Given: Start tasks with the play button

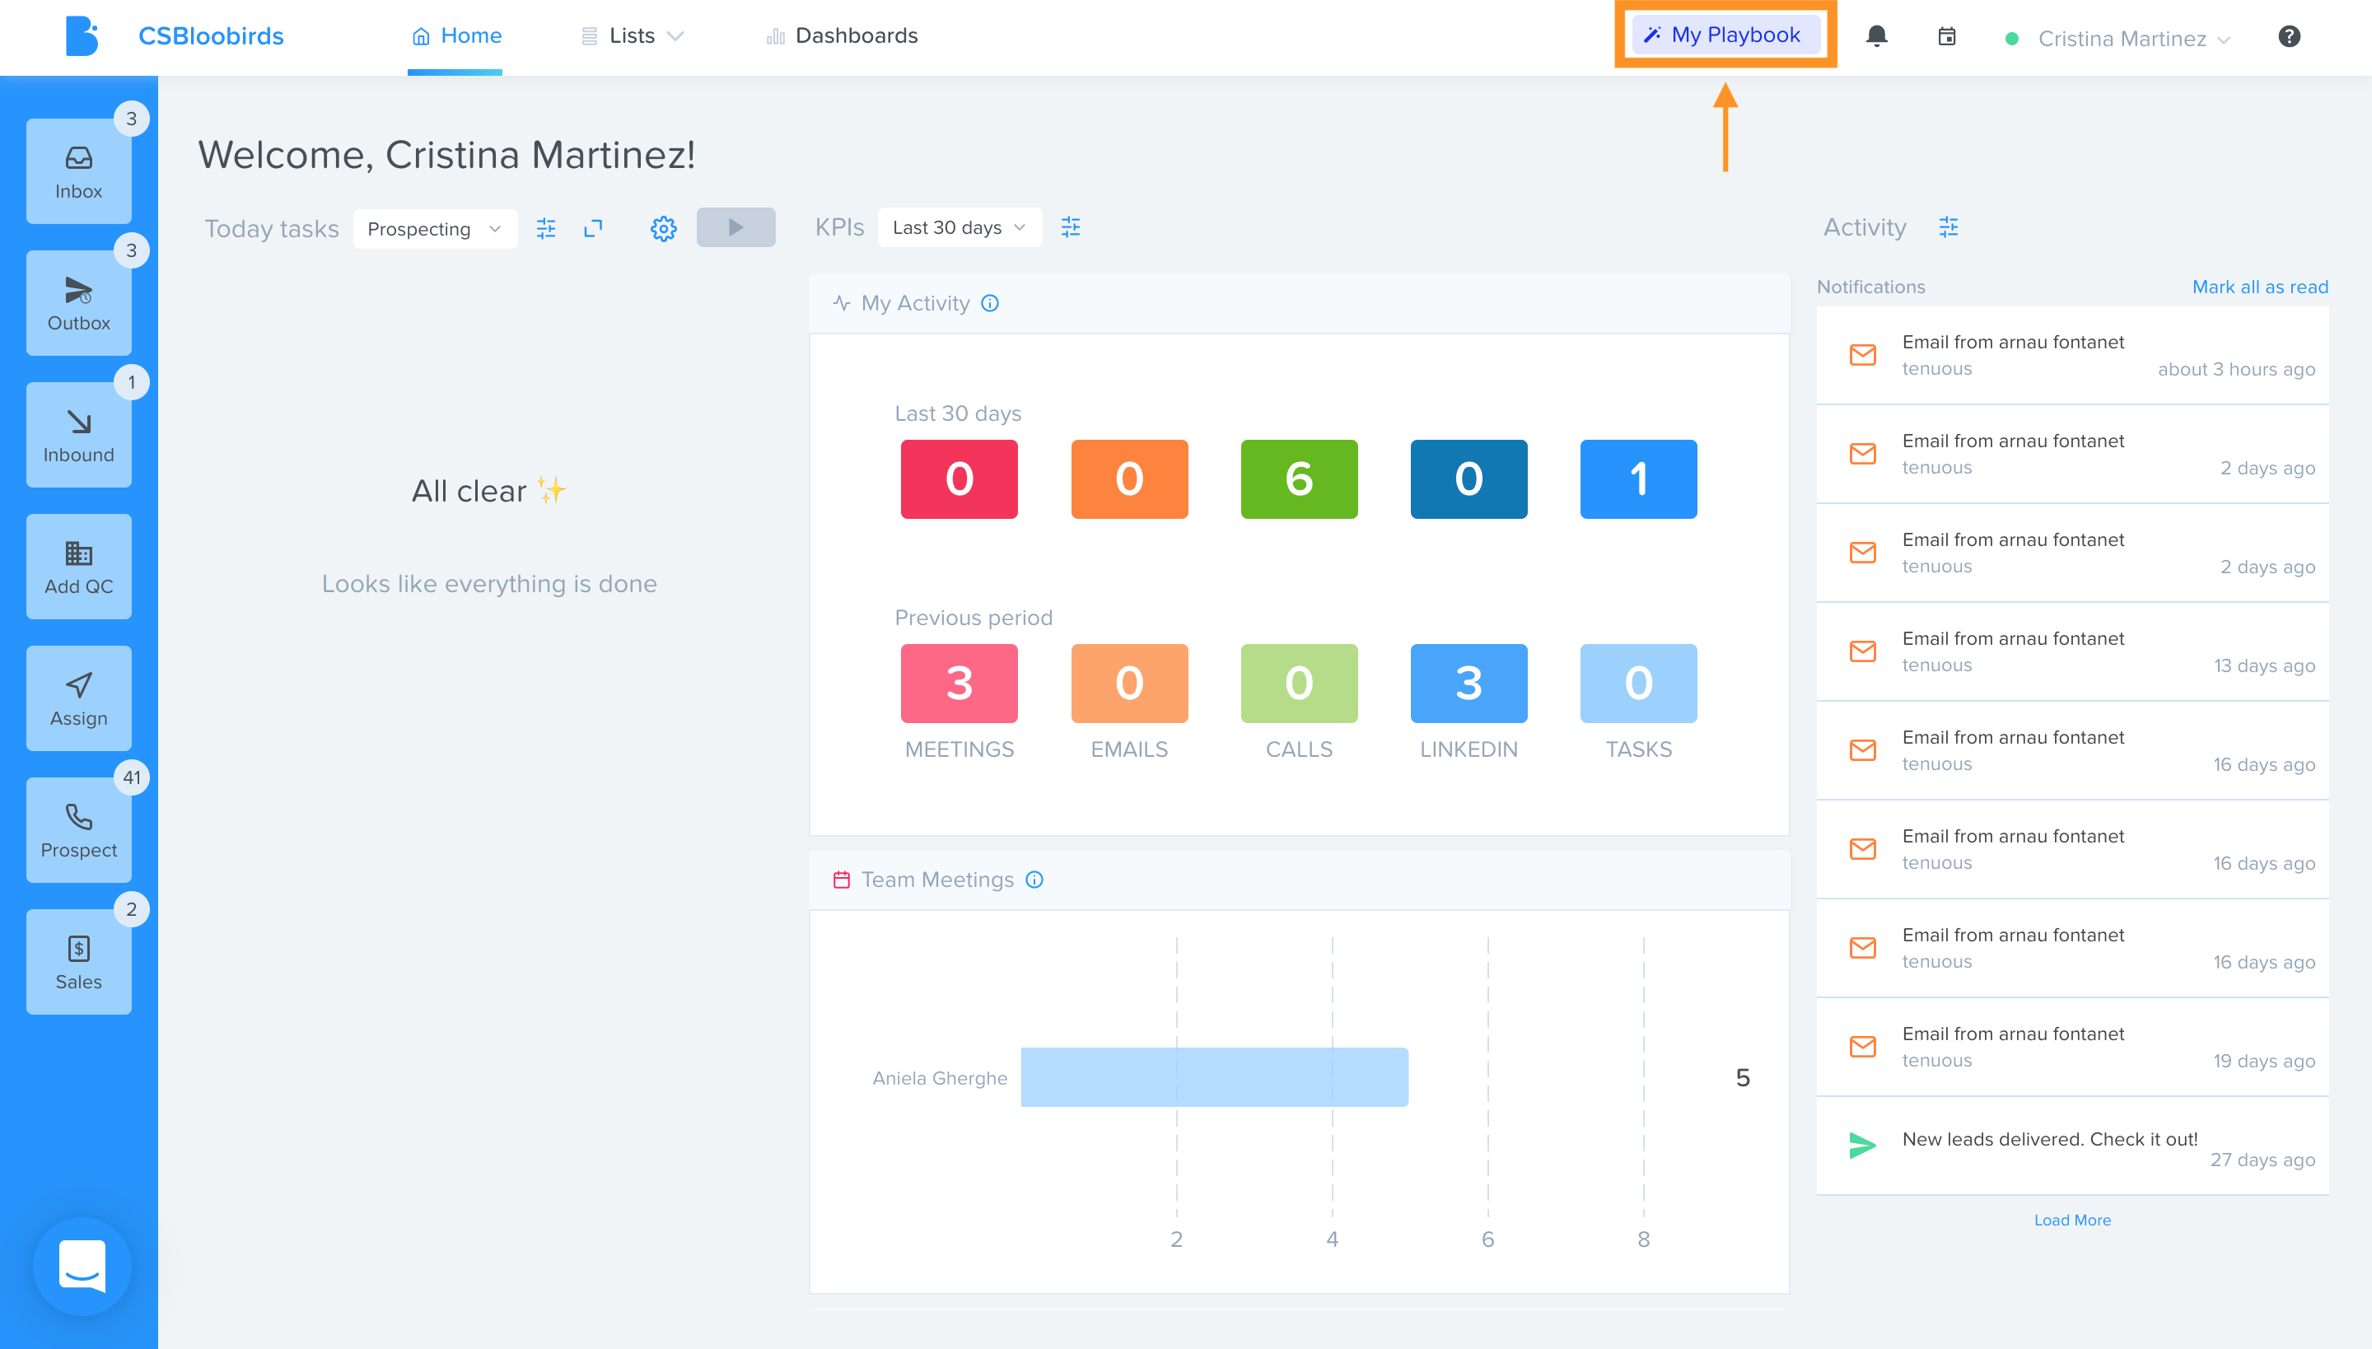Looking at the screenshot, I should [x=735, y=227].
